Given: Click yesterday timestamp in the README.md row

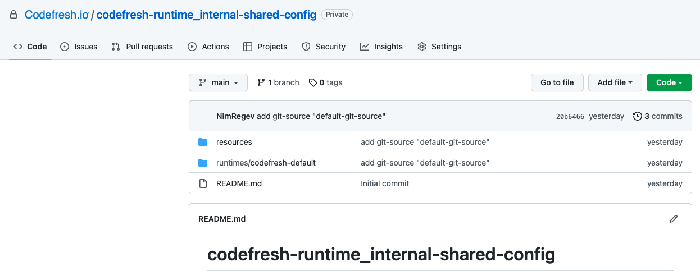Looking at the screenshot, I should (x=665, y=183).
